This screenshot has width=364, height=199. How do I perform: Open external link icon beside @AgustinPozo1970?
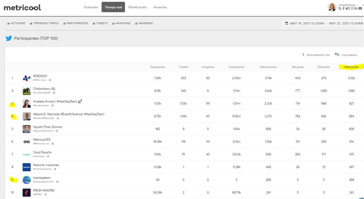[57, 131]
